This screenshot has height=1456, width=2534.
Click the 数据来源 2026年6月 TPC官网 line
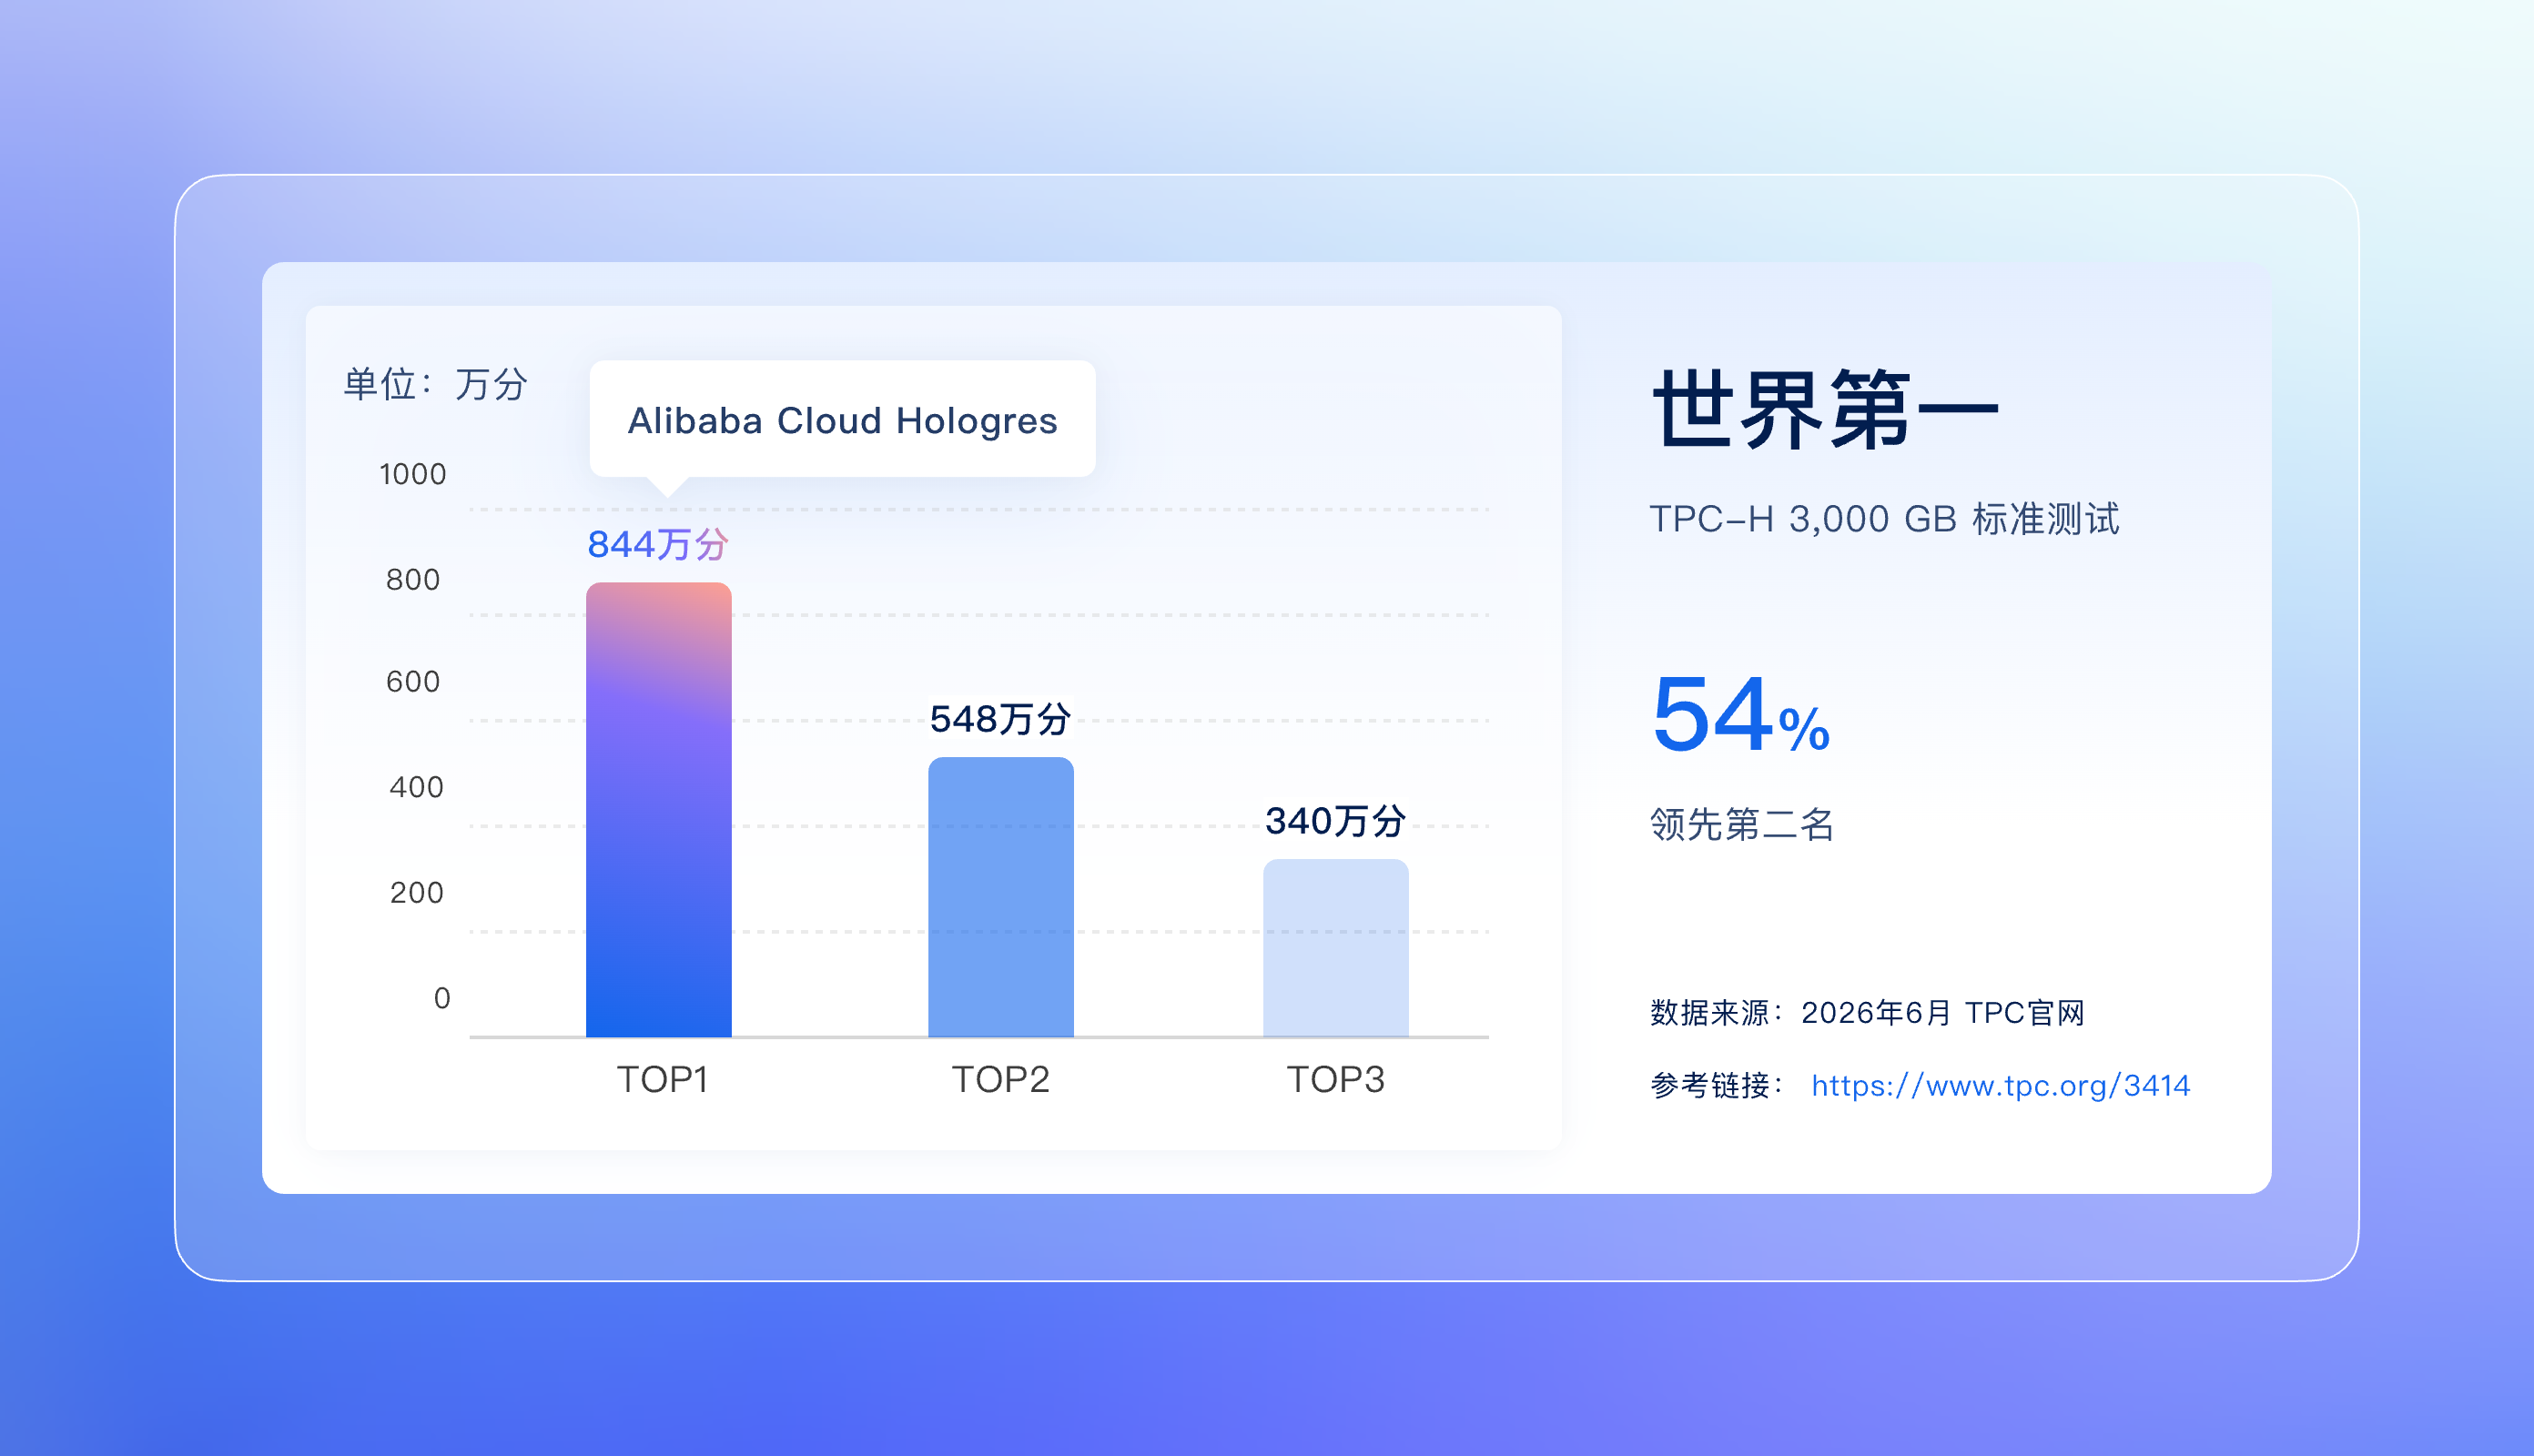[x=1867, y=1013]
